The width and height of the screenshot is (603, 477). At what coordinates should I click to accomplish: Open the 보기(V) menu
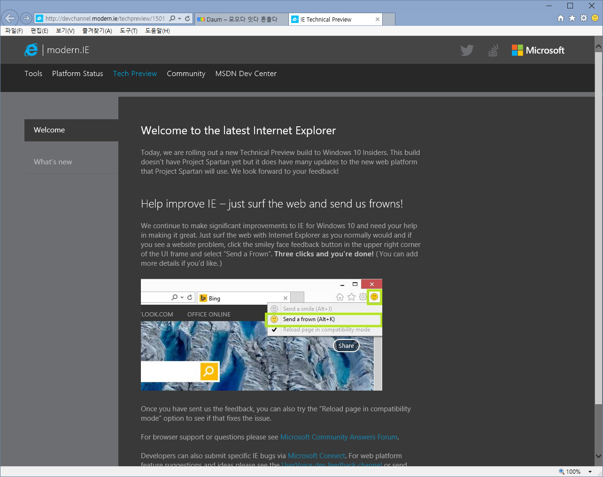tap(65, 31)
